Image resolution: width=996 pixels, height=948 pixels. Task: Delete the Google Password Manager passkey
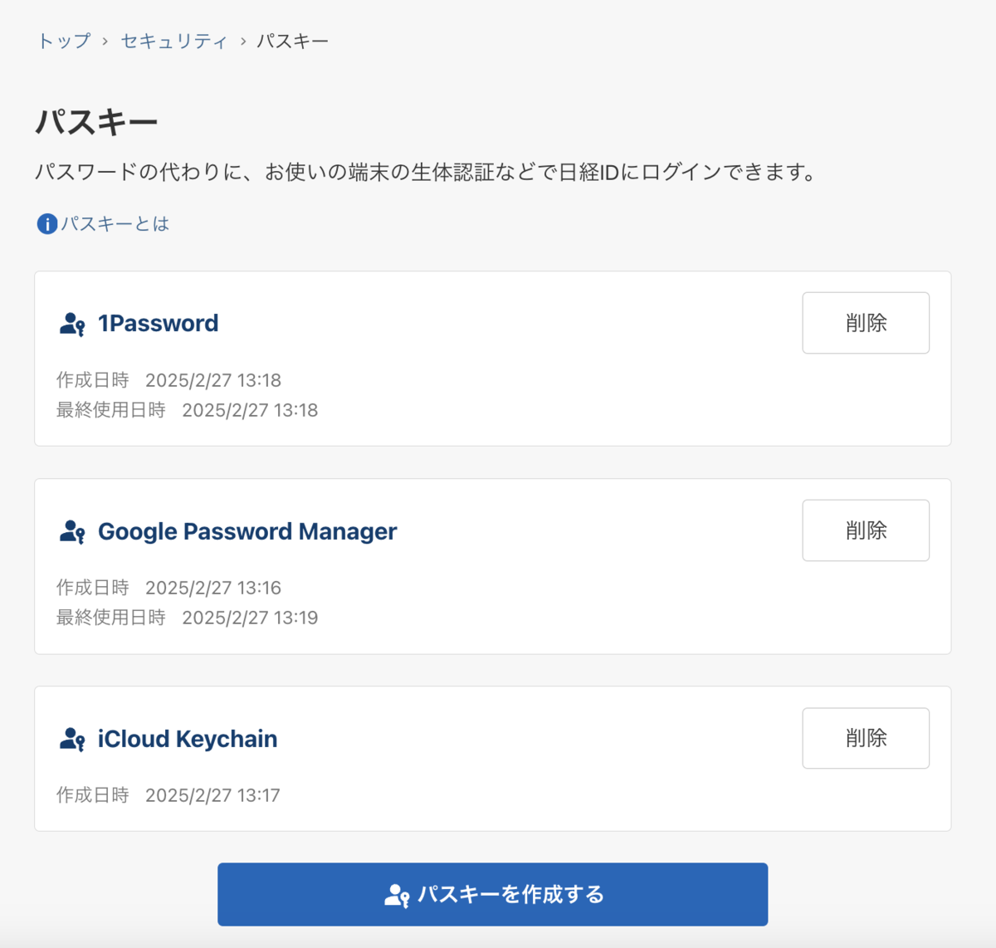click(865, 530)
